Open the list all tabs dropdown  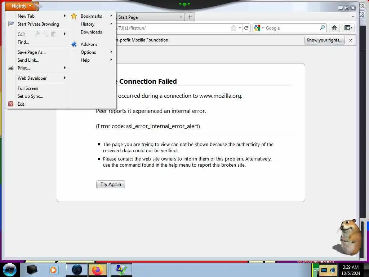coord(353,17)
